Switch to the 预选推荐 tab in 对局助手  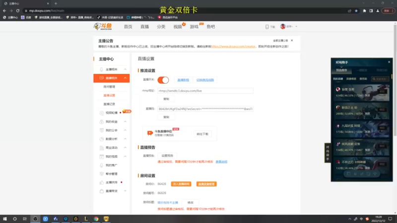341,70
